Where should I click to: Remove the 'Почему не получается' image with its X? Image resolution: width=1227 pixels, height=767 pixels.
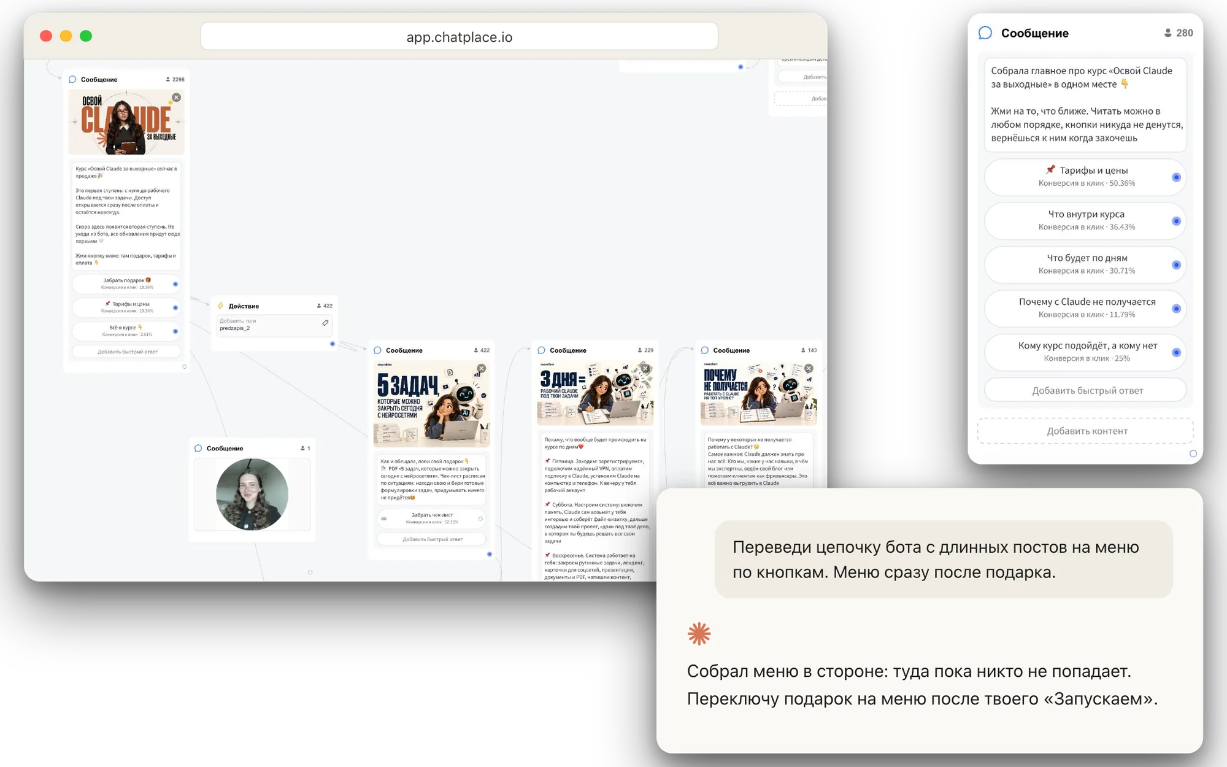pos(809,368)
